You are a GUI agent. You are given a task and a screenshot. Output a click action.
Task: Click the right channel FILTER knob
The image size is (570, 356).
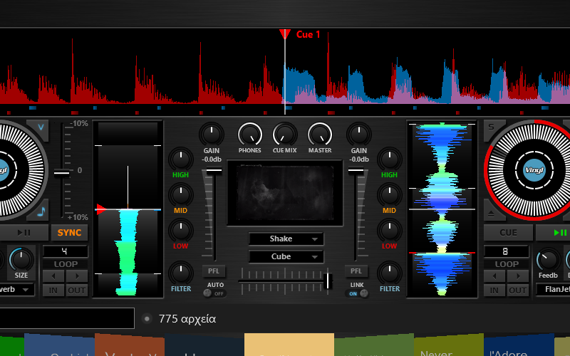389,273
